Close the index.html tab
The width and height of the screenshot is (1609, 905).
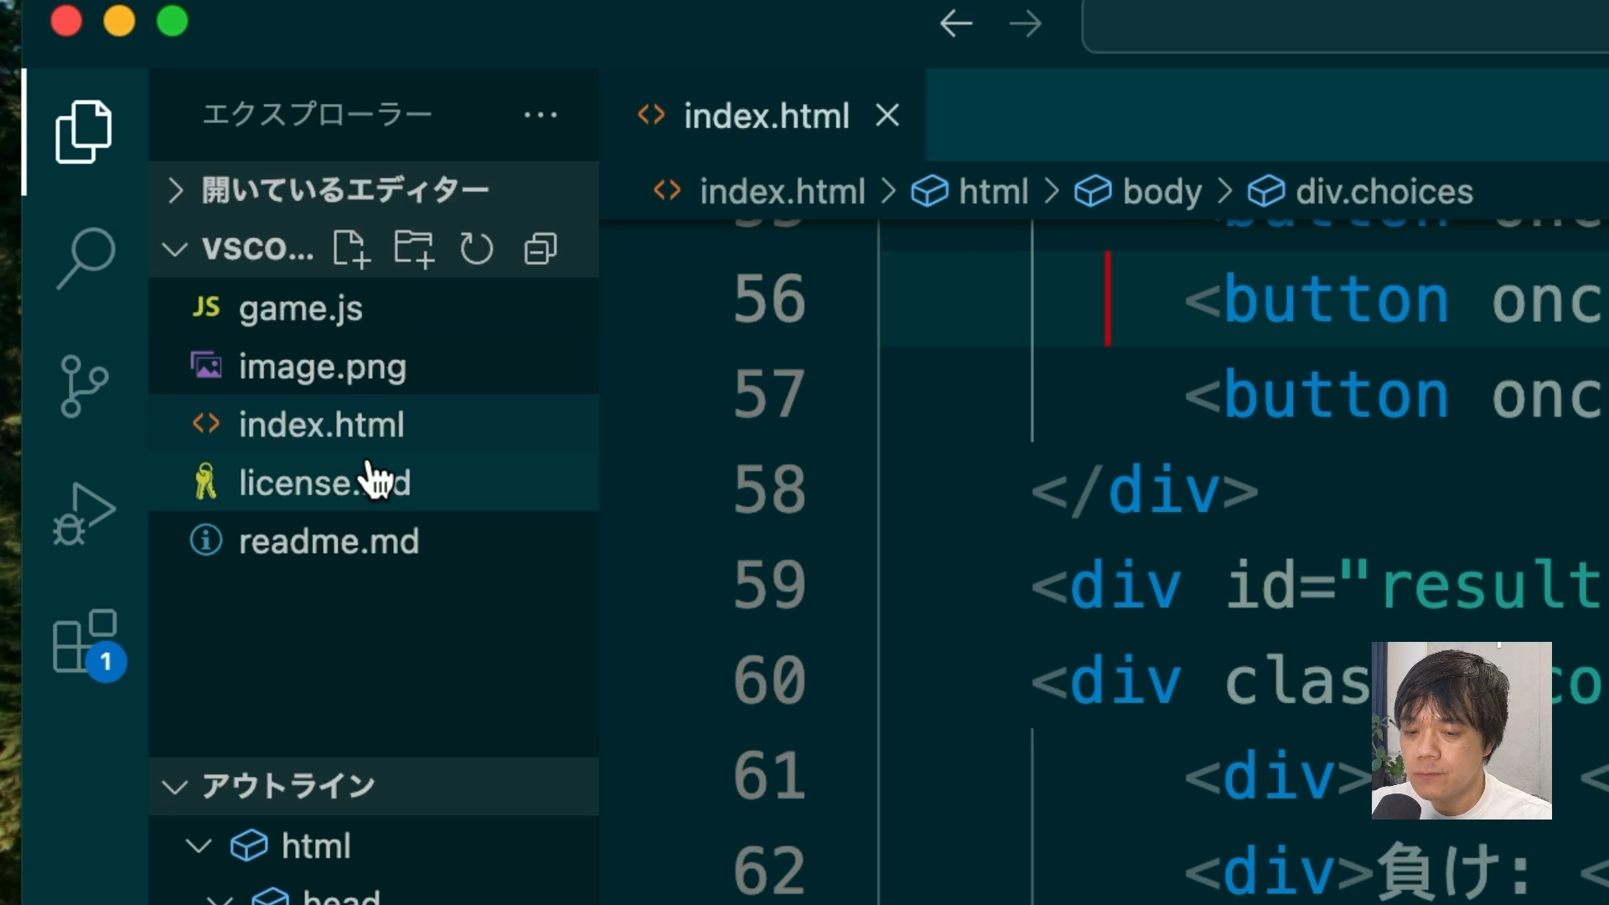click(887, 115)
